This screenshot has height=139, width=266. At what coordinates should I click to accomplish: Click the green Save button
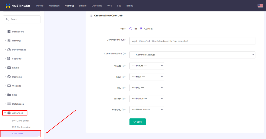[x=137, y=122]
